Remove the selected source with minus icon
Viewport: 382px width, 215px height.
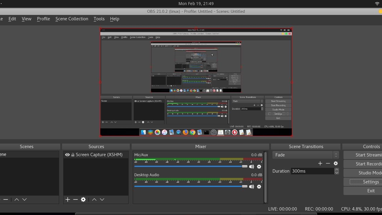[x=76, y=199]
